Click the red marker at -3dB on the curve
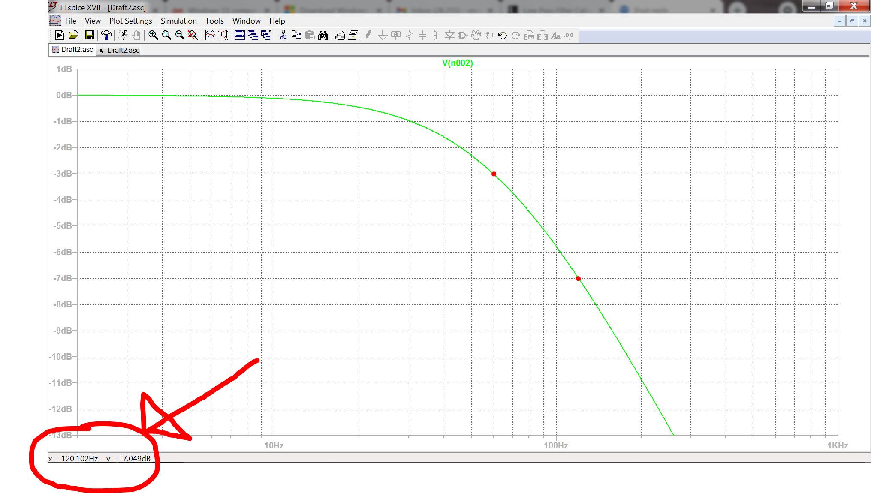 point(494,174)
